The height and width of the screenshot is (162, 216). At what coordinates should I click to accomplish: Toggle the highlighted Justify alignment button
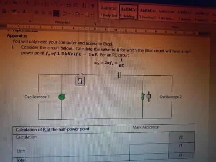click(56, 13)
